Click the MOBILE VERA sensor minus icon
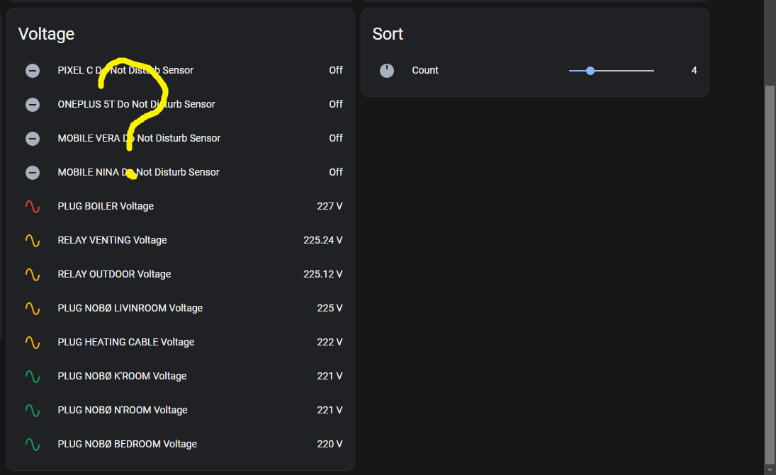This screenshot has width=776, height=475. 33,138
